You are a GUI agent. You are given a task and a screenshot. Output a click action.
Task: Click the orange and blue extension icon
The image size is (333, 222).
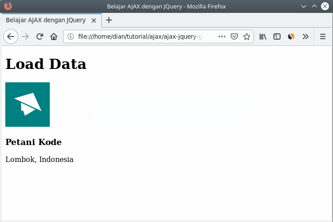pyautogui.click(x=291, y=36)
